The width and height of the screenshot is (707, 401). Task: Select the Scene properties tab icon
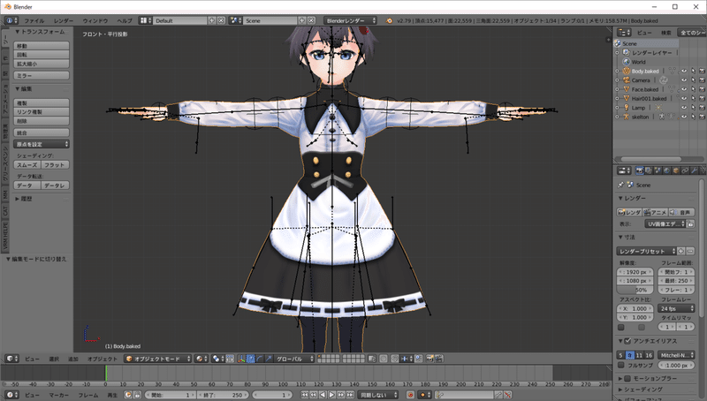[658, 170]
